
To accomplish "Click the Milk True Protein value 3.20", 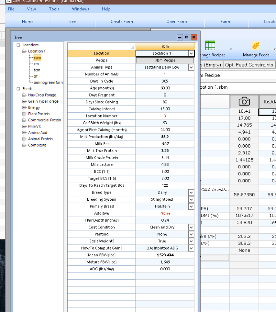I will [165, 151].
